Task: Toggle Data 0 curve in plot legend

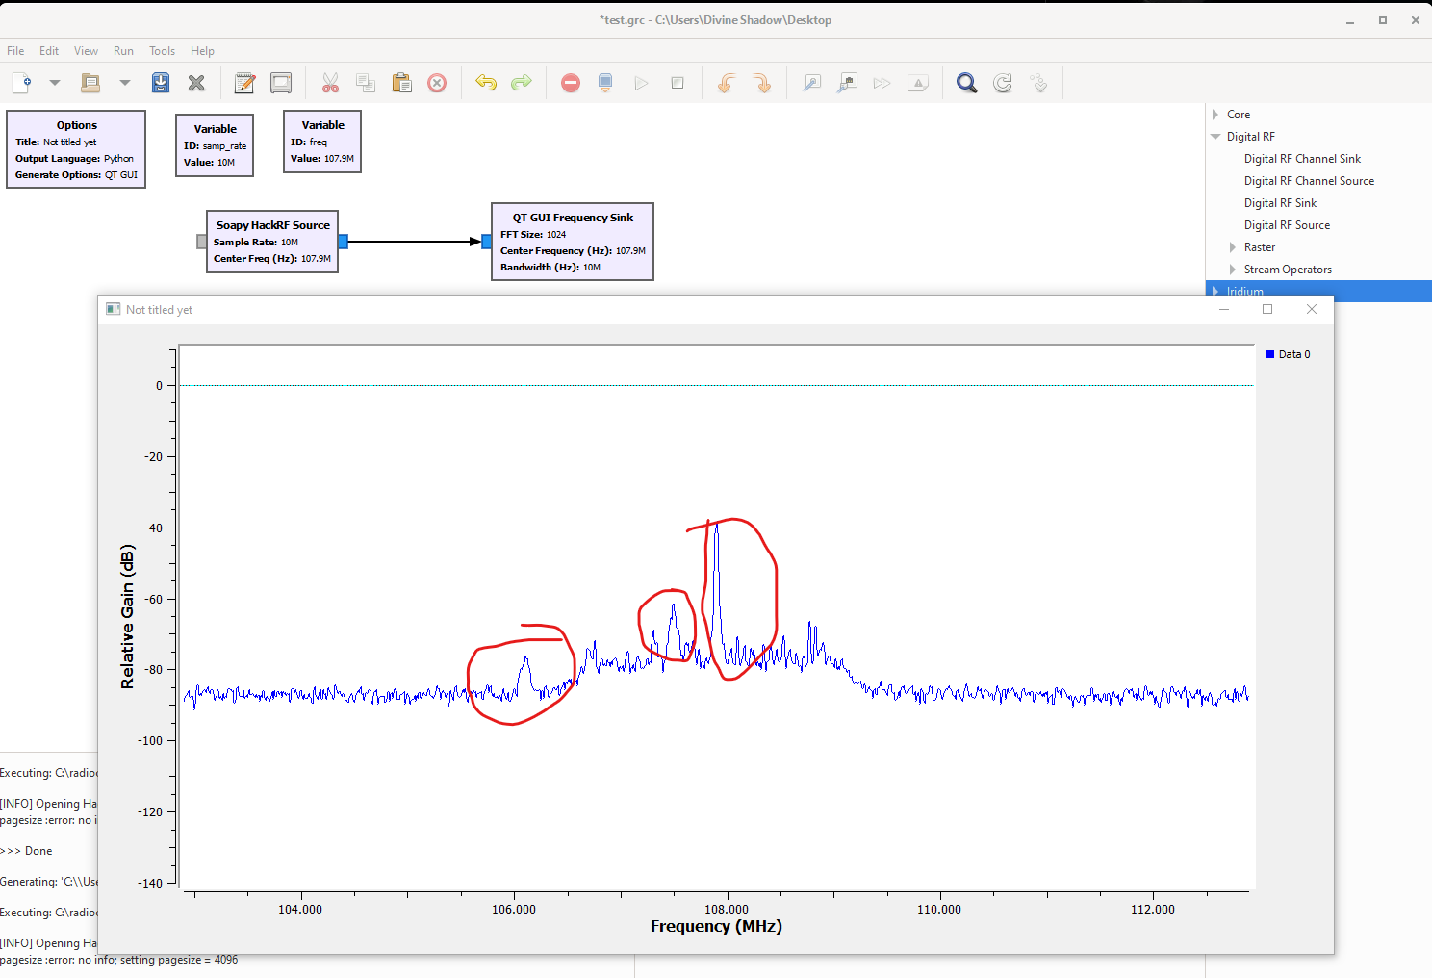Action: [x=1288, y=354]
